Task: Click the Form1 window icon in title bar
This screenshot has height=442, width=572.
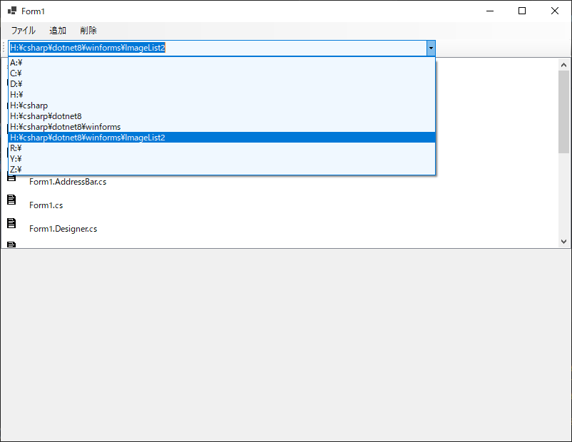Action: (x=12, y=11)
